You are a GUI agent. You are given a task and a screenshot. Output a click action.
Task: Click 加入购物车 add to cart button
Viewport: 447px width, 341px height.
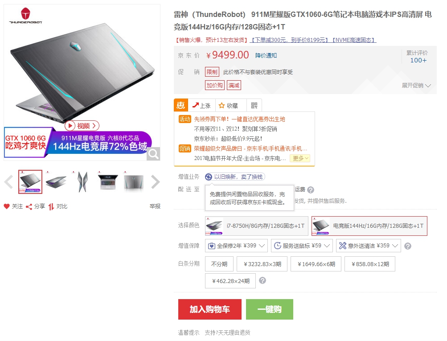click(210, 309)
